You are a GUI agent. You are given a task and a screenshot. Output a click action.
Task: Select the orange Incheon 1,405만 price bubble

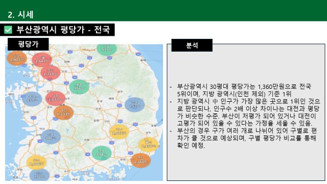17,58
